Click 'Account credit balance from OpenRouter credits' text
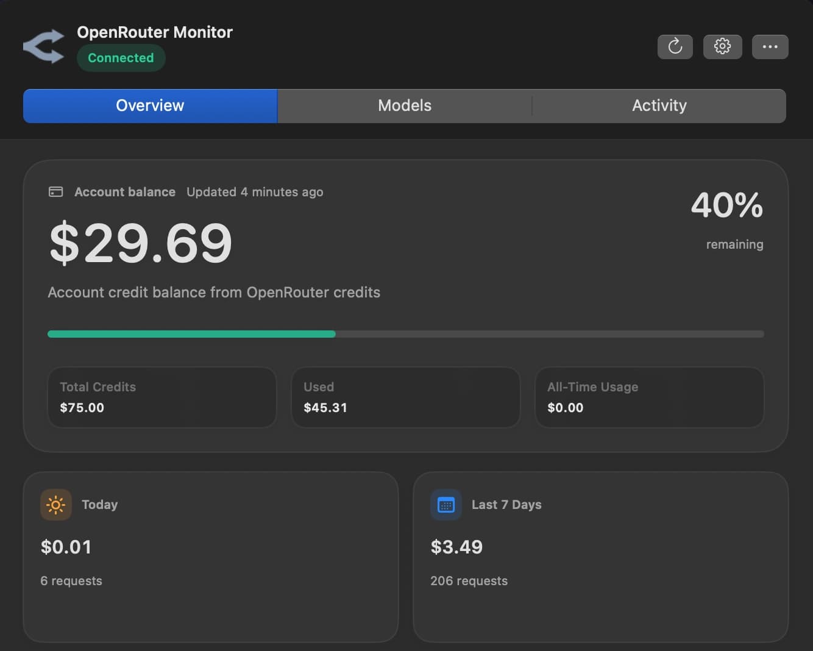This screenshot has width=813, height=651. pyautogui.click(x=214, y=293)
